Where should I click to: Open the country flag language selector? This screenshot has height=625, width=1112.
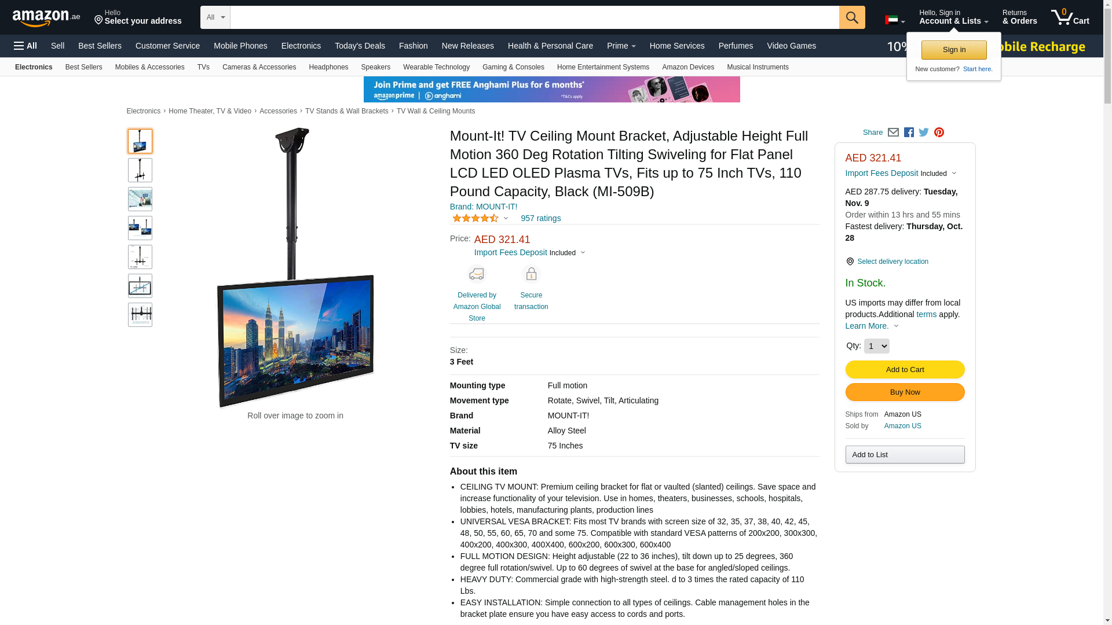(895, 21)
